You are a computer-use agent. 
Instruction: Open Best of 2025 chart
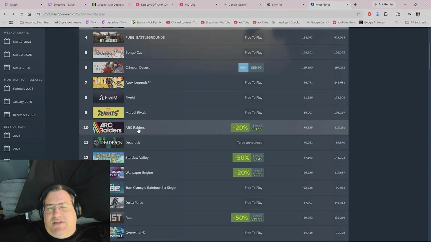point(16,136)
